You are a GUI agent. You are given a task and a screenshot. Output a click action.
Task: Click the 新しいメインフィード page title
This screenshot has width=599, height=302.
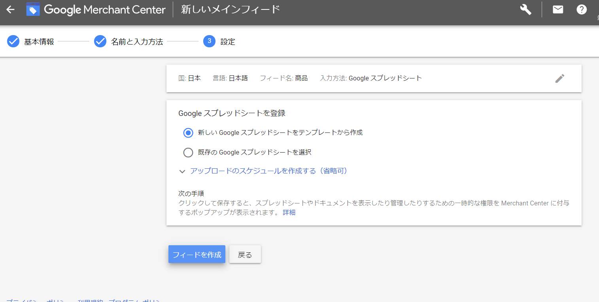(x=231, y=9)
